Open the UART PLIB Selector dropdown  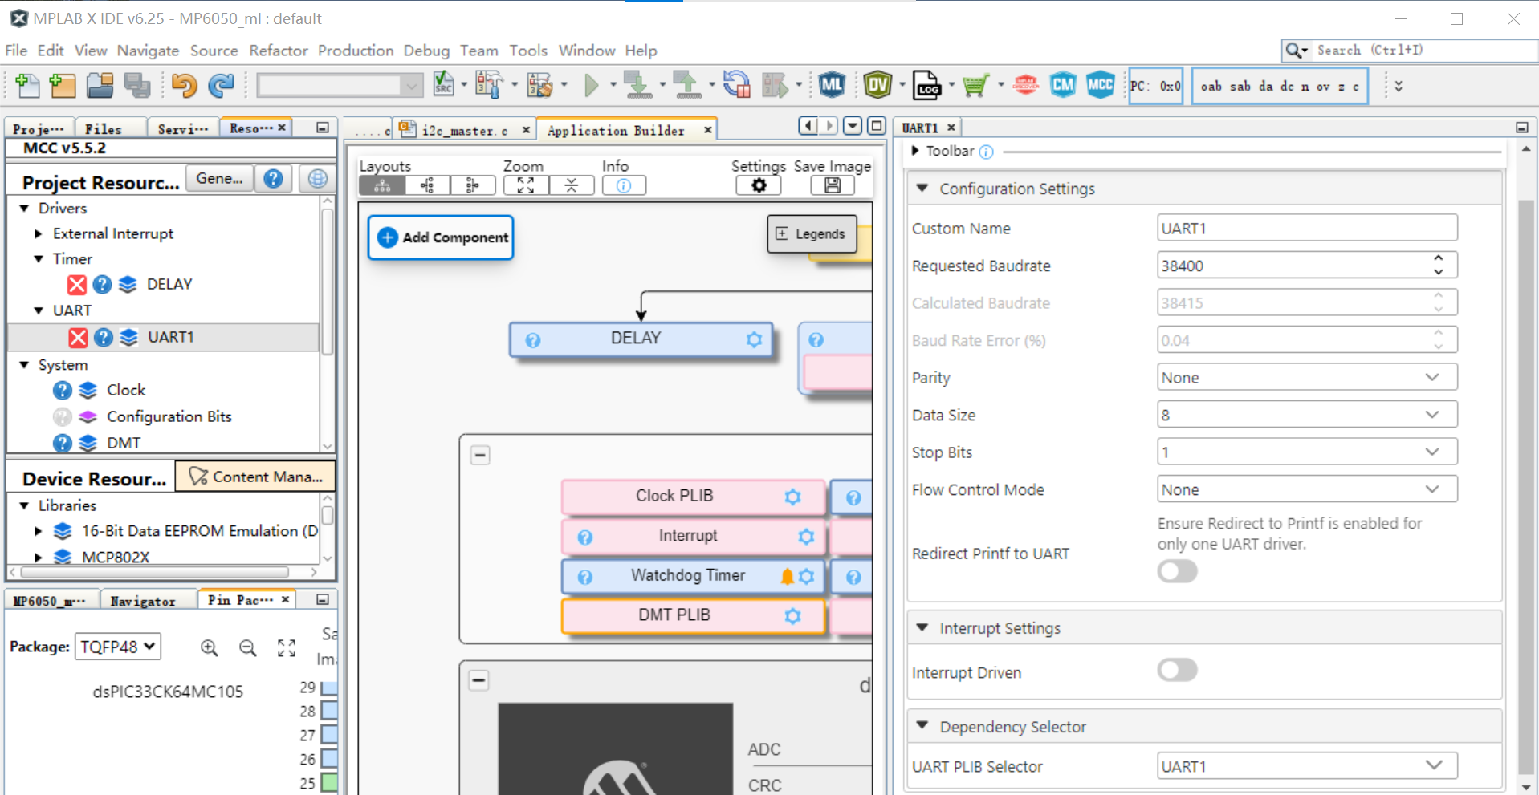tap(1307, 765)
